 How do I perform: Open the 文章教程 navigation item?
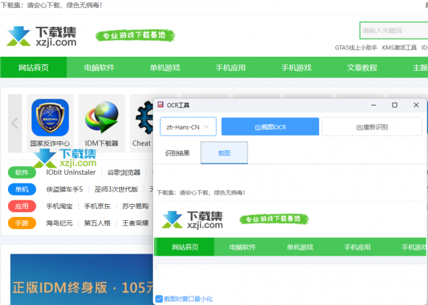(362, 67)
